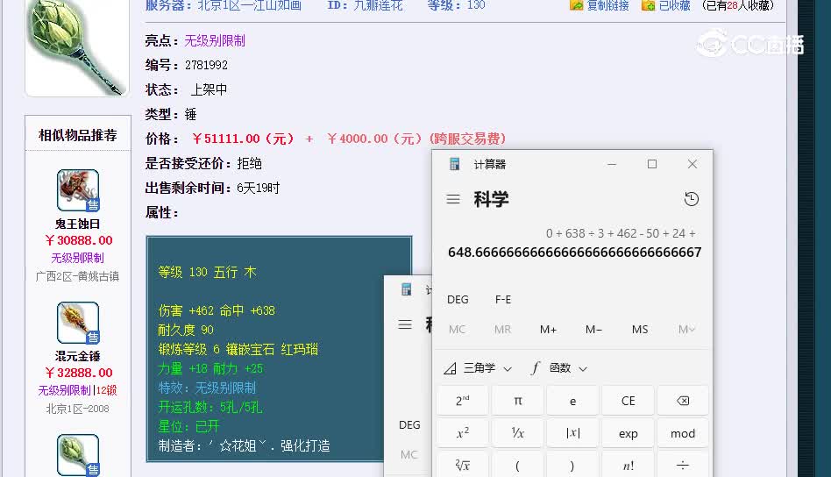Close the front calculator window
This screenshot has width=831, height=477.
coord(692,164)
